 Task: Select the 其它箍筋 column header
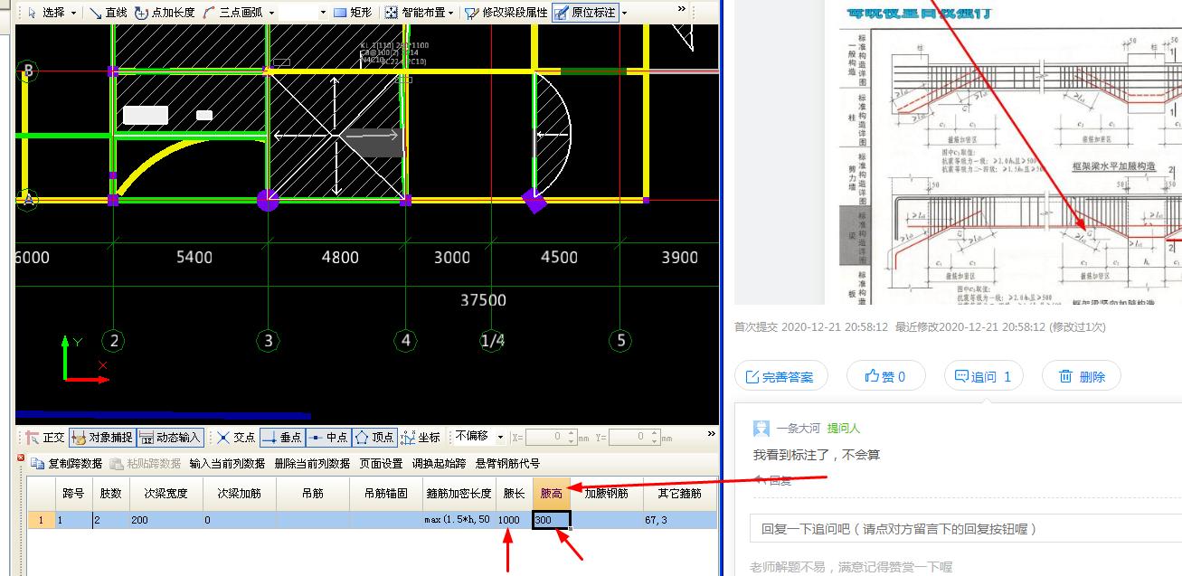coord(679,494)
